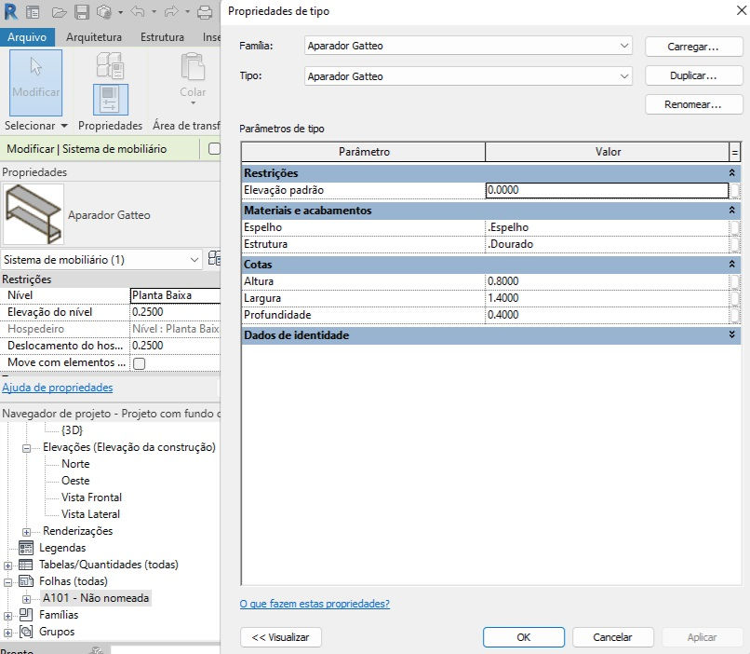Click associate parameter button for Profundidade row
The height and width of the screenshot is (654, 750).
(x=735, y=315)
